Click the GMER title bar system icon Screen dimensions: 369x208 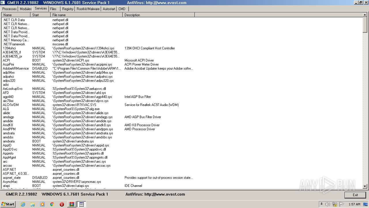(3, 3)
